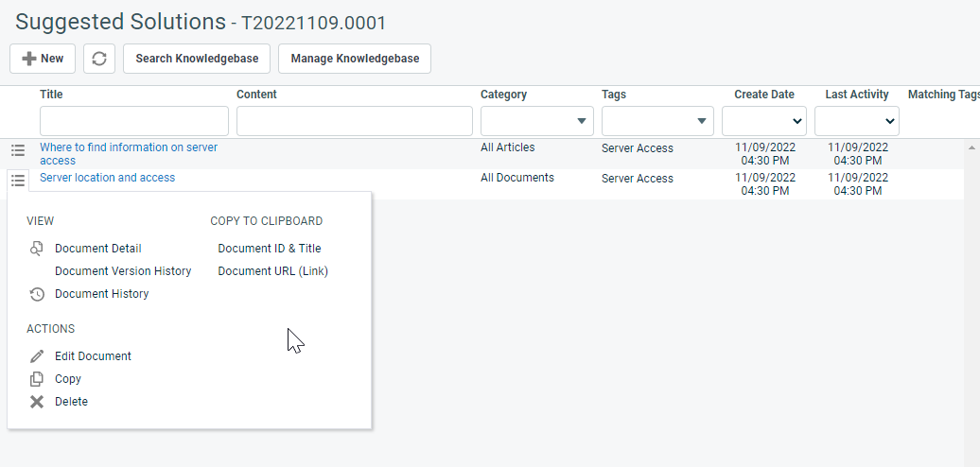Click the Search Knowledgebase button
The image size is (980, 467).
197,59
